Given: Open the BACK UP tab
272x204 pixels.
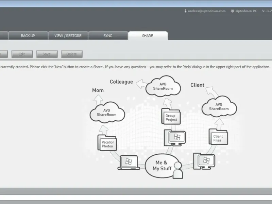Looking at the screenshot, I should click(x=28, y=36).
